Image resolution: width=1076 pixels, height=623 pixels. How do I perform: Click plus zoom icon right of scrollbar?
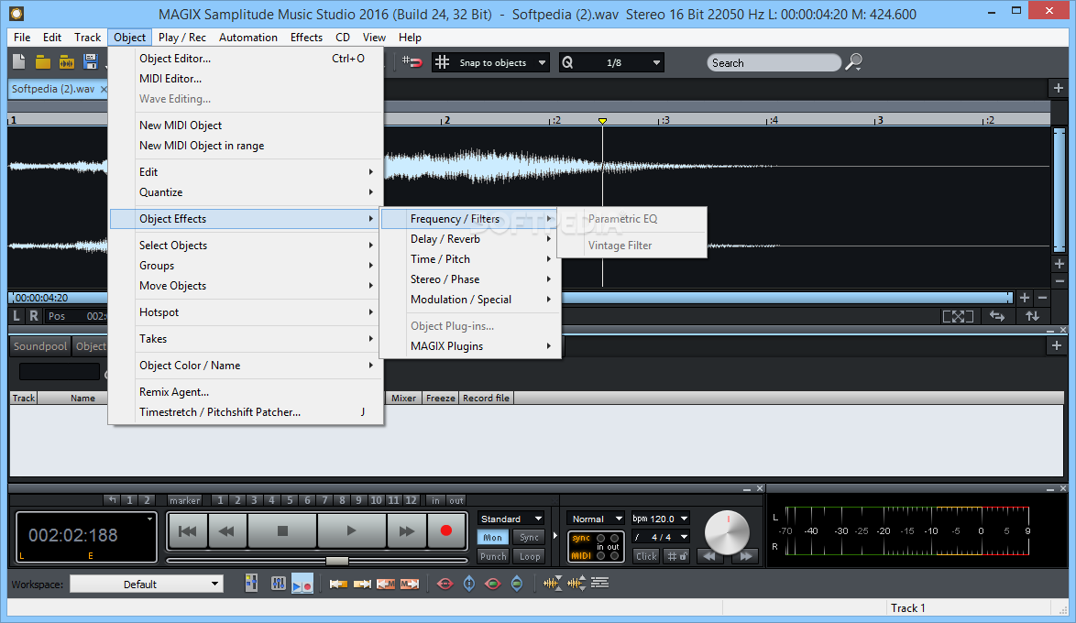click(1025, 298)
